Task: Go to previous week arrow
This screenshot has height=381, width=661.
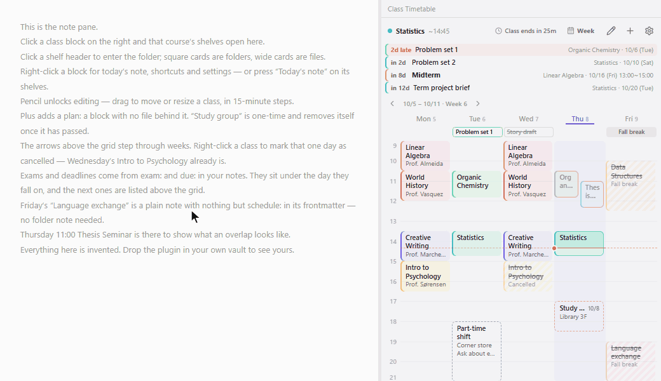Action: point(392,104)
